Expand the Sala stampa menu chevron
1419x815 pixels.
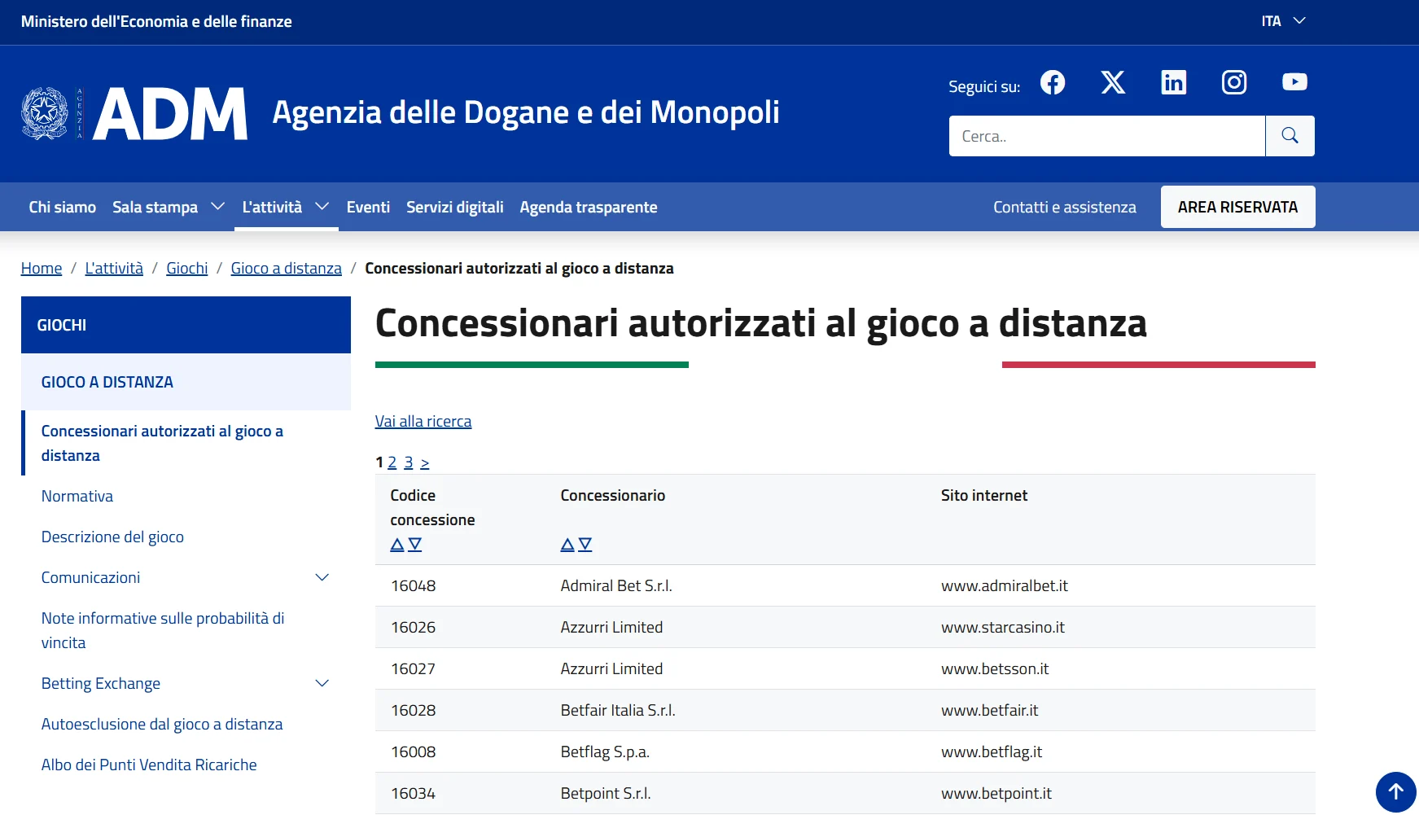[x=217, y=207]
